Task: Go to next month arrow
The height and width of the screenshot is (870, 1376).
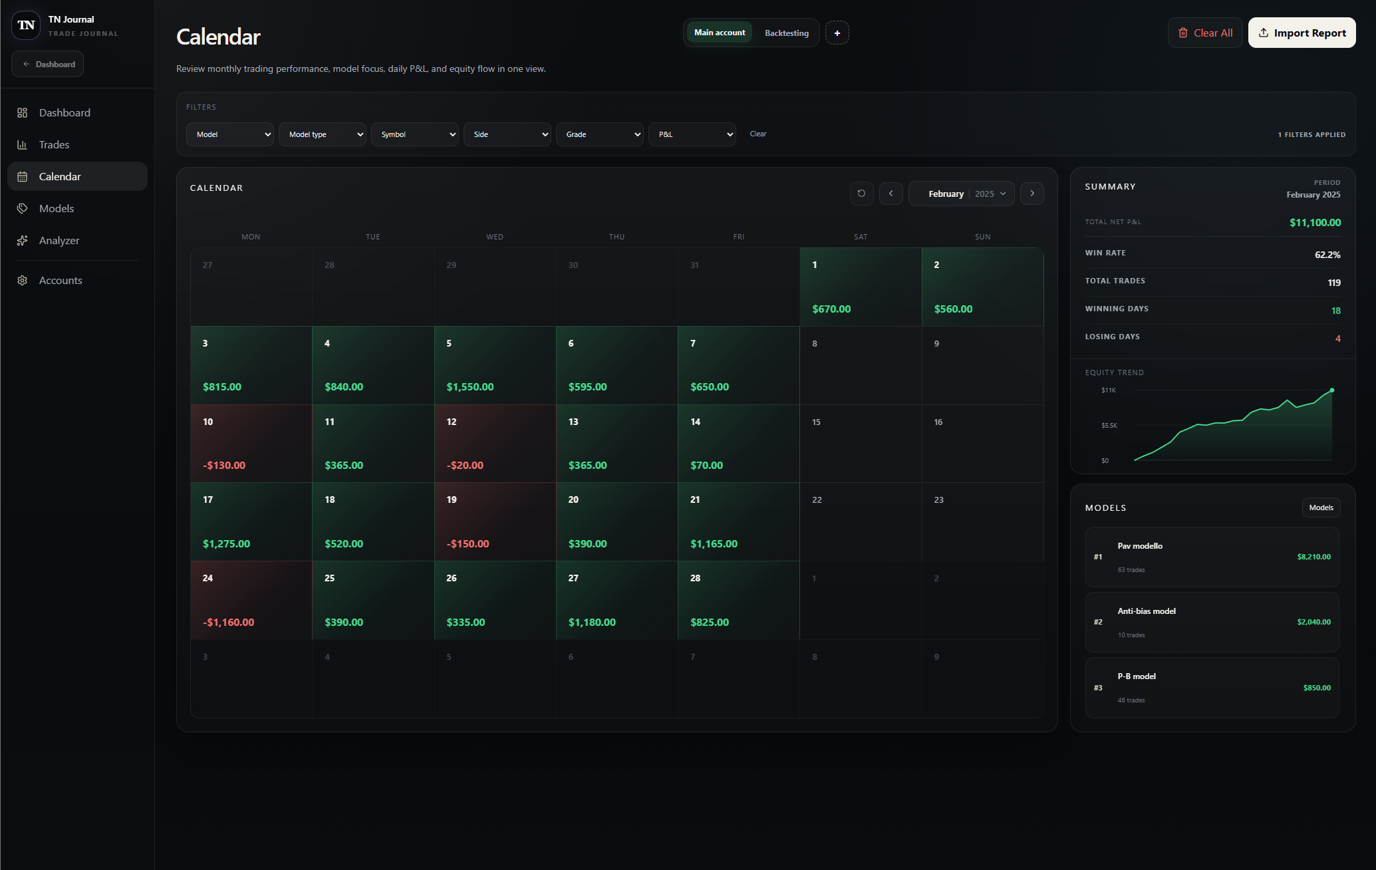Action: click(1032, 194)
